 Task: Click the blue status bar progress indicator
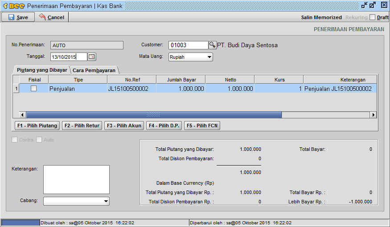(21, 223)
